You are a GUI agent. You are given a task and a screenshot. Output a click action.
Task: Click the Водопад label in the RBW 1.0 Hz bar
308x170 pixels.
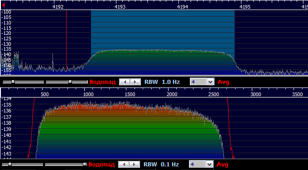click(102, 82)
